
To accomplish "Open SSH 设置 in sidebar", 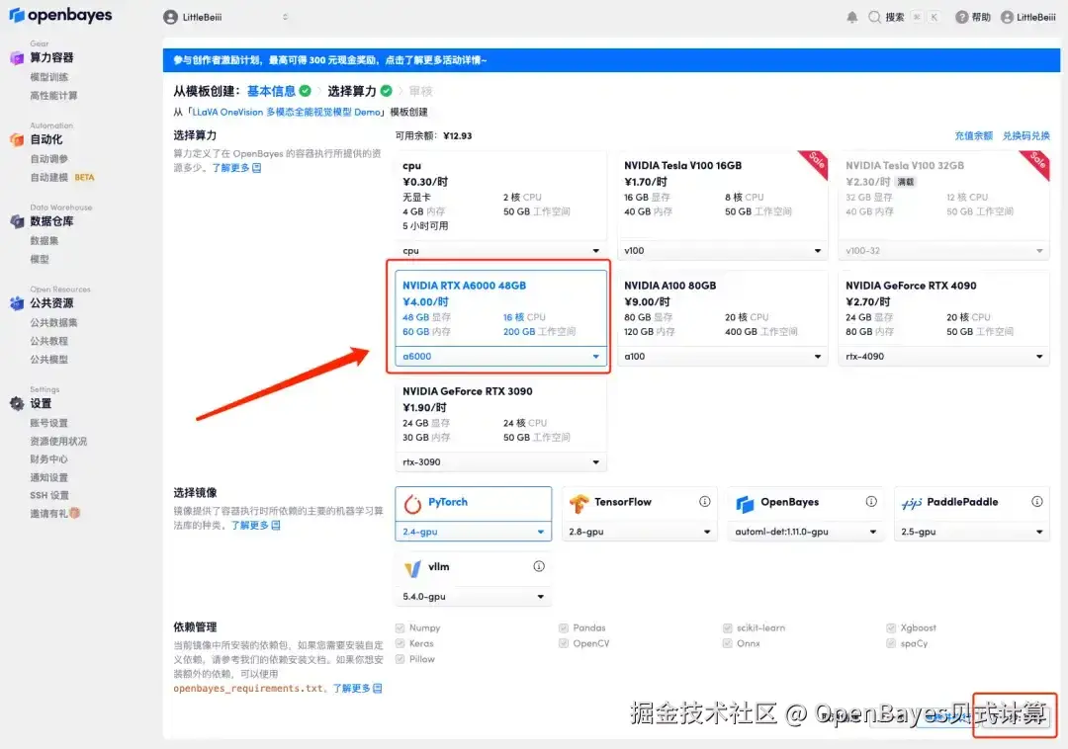I will [49, 495].
